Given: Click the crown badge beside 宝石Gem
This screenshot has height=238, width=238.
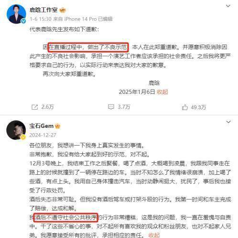Looking at the screenshot, I should coord(57,126).
